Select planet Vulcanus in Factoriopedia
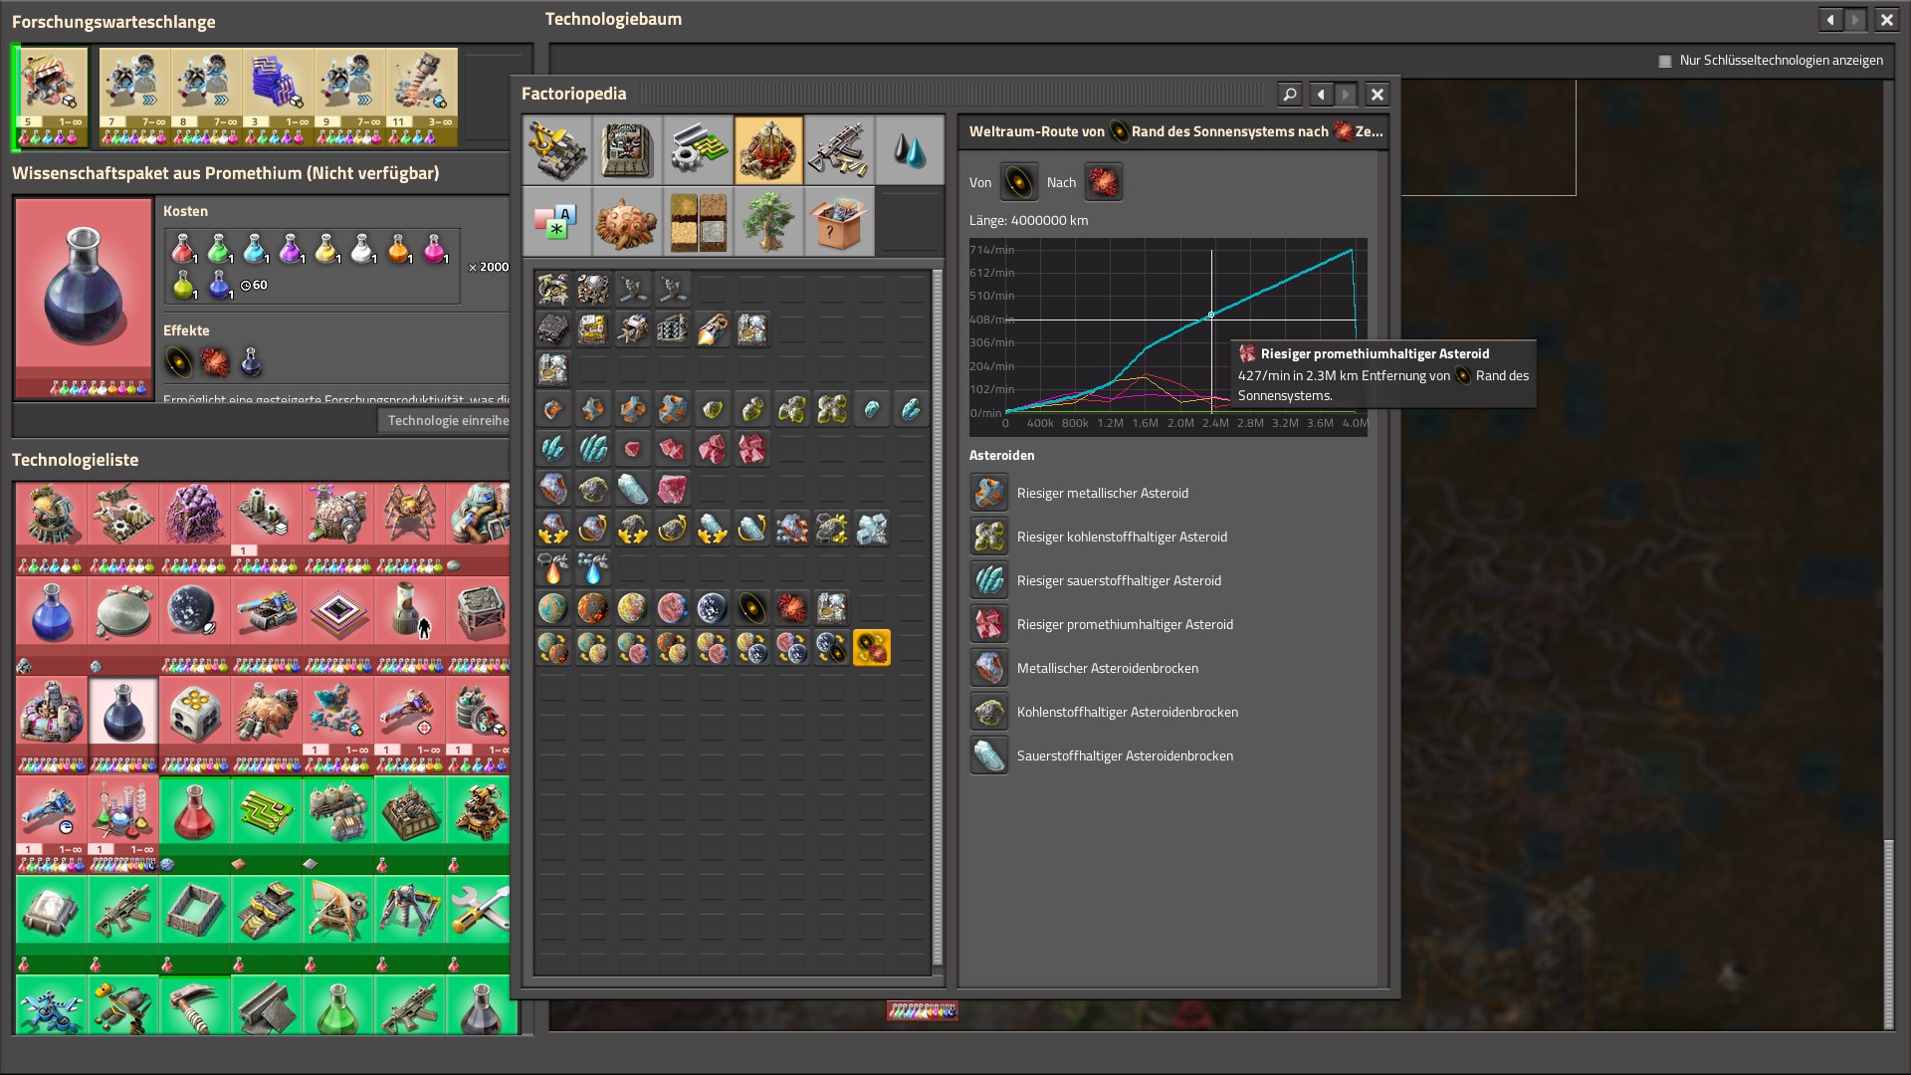Viewport: 1911px width, 1075px height. pos(593,608)
